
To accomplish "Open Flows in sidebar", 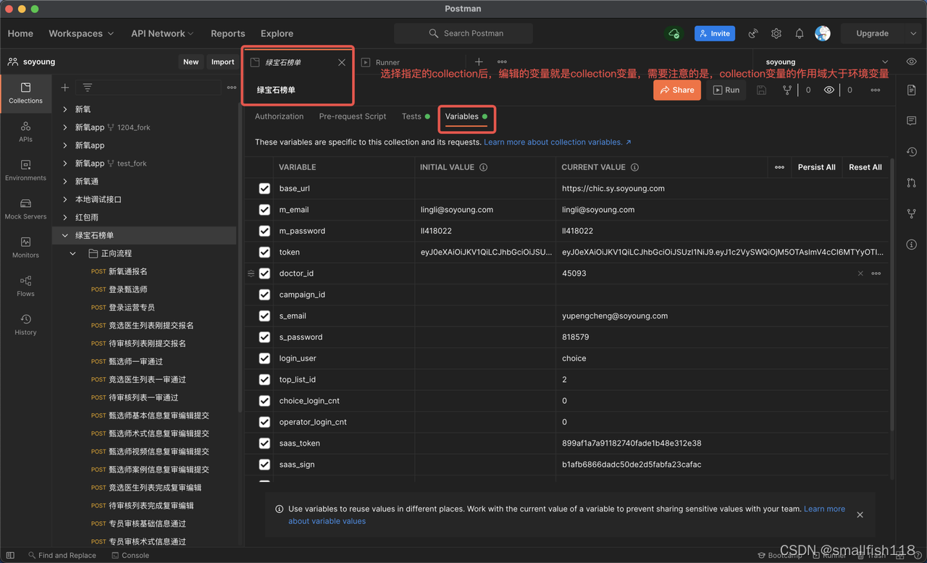I will 25,286.
